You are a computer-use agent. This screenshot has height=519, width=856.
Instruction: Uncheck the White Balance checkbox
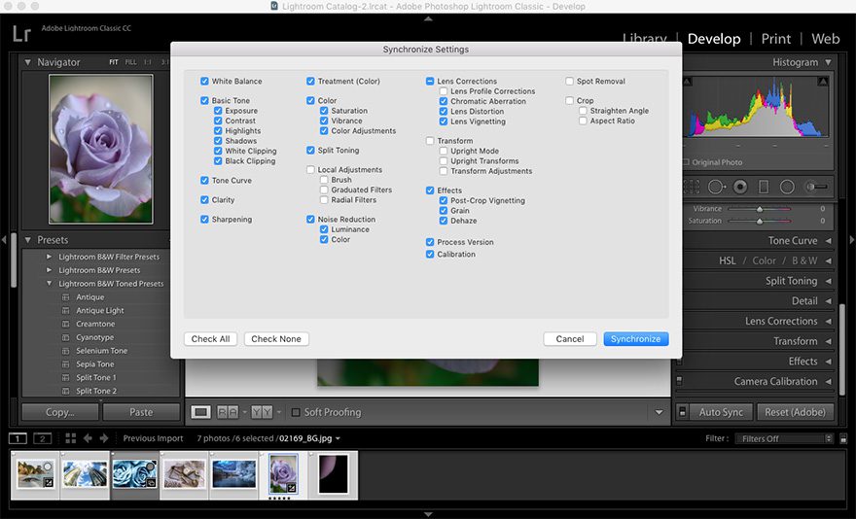205,82
